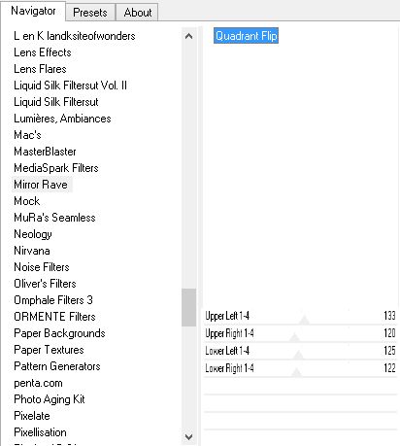Screen dimensions: 400x446
Task: Click the Lower Left 1-4 slider handle
Action: click(x=298, y=356)
